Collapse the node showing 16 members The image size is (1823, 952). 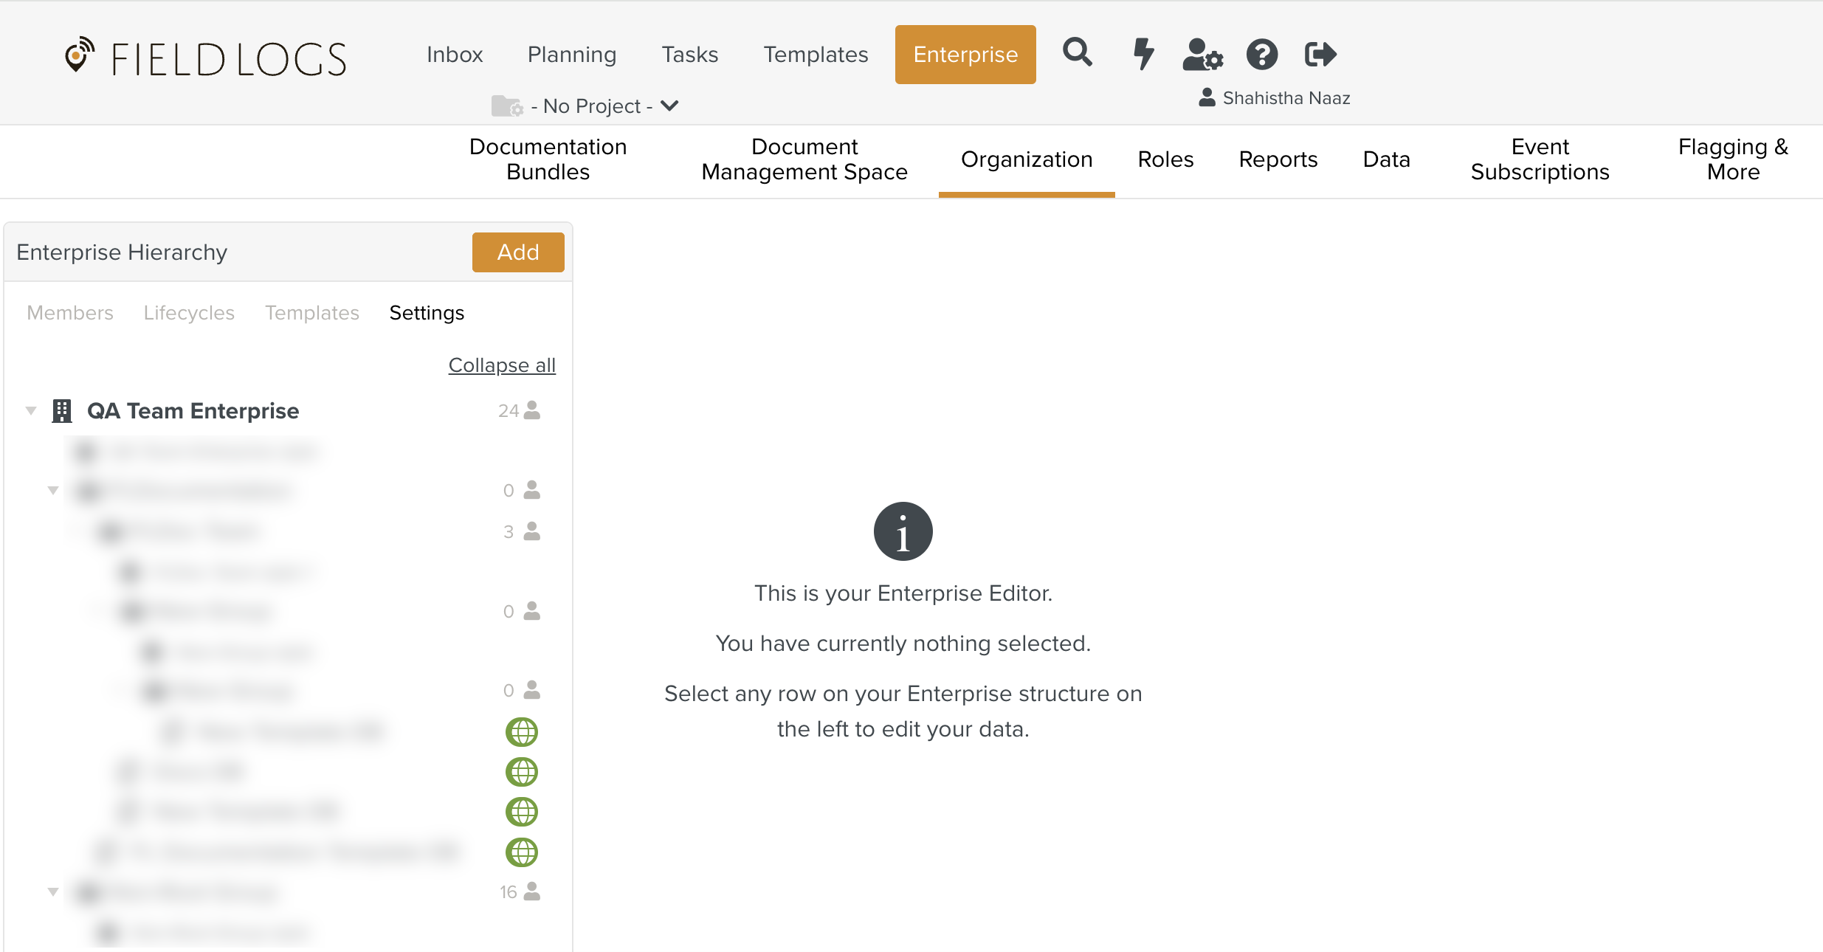coord(52,891)
